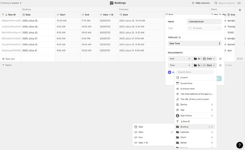The image size is (245, 150).
Task: Remove the Time replacement with X
Action: point(220,65)
